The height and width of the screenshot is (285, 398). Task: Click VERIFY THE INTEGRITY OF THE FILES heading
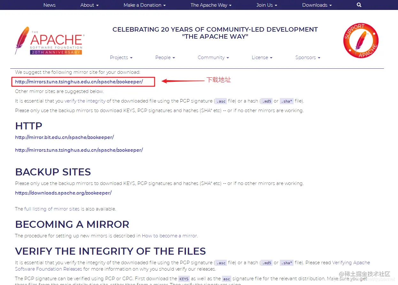[111, 251]
